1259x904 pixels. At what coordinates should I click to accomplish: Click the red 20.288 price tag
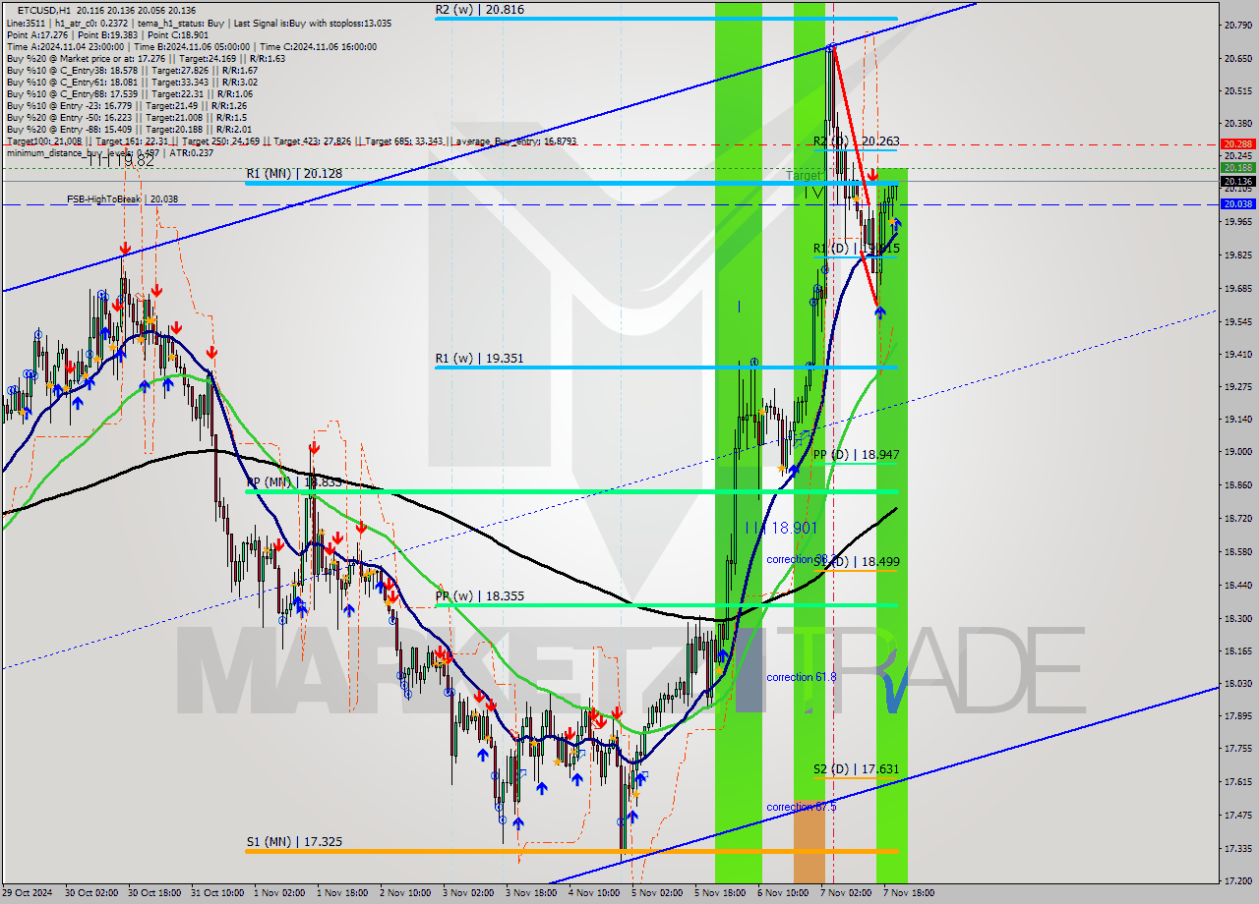coord(1237,144)
